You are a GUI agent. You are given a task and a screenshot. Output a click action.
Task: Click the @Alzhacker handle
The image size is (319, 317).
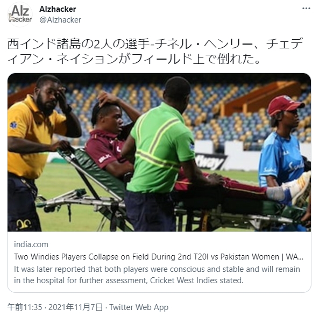coord(60,20)
